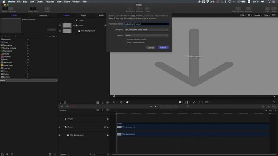Toggle Title Background visibility in Layers list
The width and height of the screenshot is (278, 156).
(x=60, y=31)
